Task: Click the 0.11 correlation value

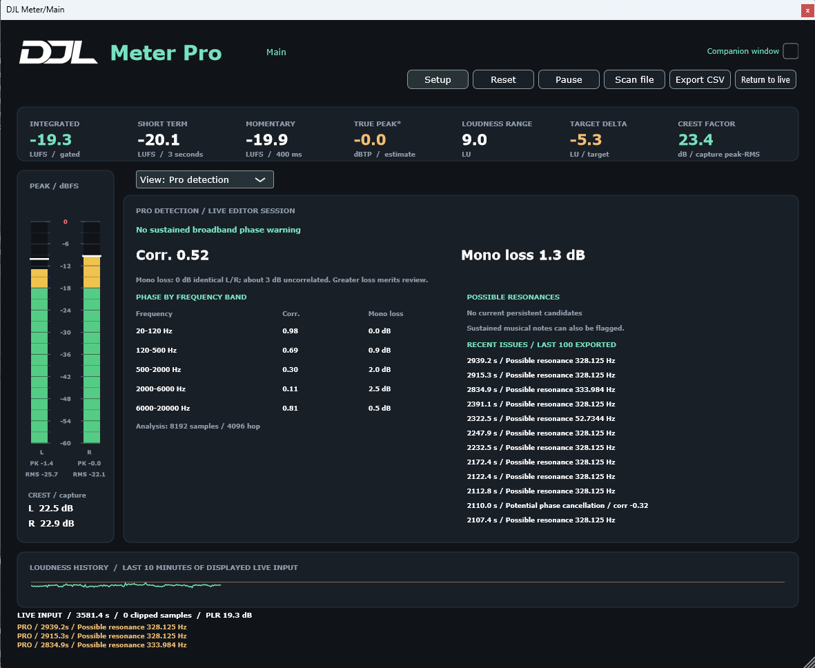Action: 290,389
